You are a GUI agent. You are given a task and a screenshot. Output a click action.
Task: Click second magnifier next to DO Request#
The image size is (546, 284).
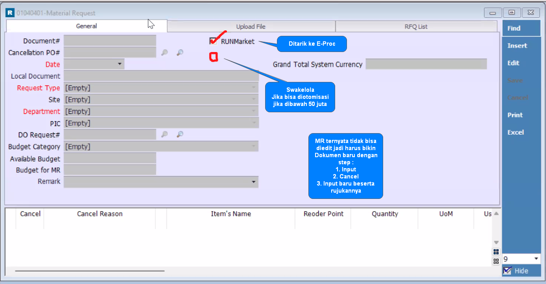[180, 135]
